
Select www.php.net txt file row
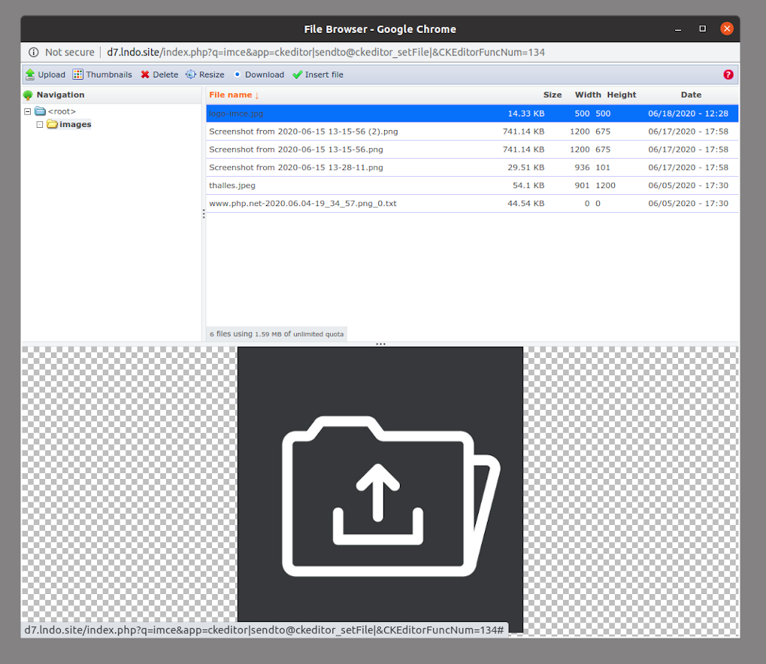click(472, 204)
